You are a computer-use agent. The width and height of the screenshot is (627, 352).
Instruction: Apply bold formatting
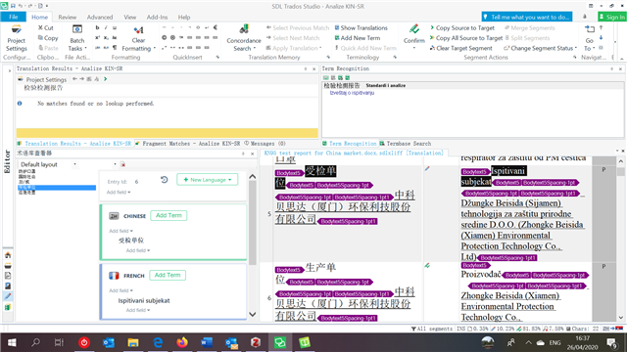[x=97, y=27]
